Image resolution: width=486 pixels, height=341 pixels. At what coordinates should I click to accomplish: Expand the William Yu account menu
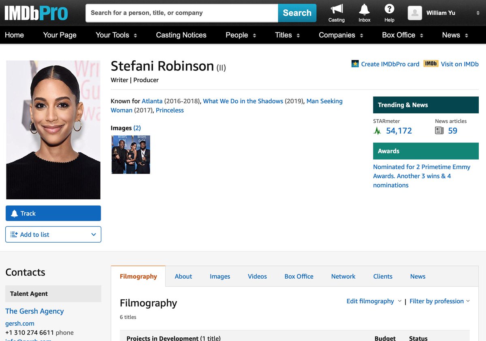pos(478,13)
